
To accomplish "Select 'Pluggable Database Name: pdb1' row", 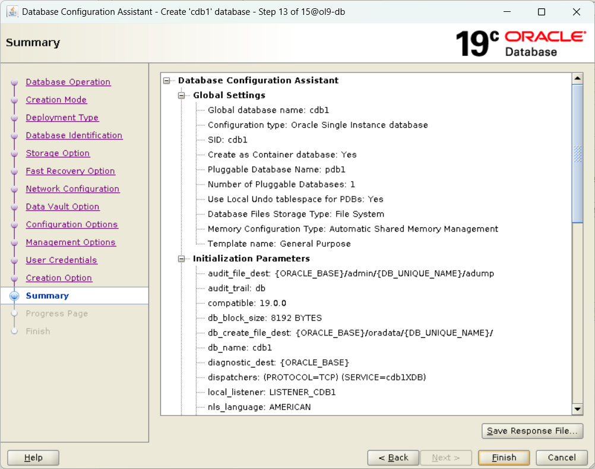I will (x=276, y=169).
